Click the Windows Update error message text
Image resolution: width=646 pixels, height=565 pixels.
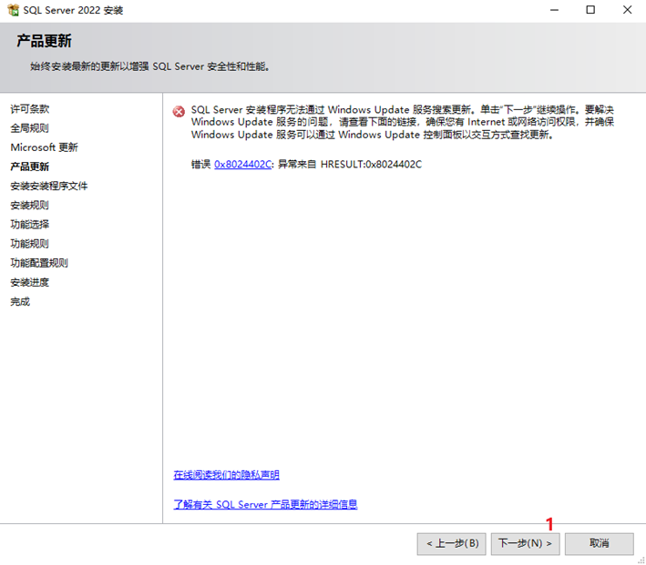coord(403,122)
